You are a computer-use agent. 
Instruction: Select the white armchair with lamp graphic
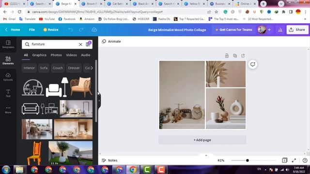pos(57,87)
